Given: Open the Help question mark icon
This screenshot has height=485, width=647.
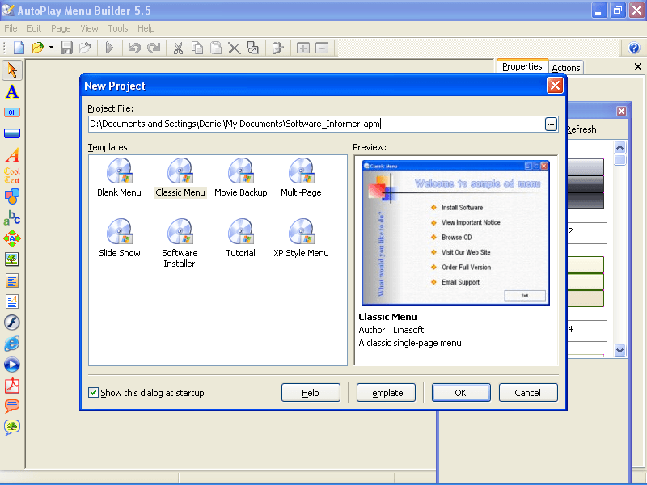Looking at the screenshot, I should pos(634,48).
